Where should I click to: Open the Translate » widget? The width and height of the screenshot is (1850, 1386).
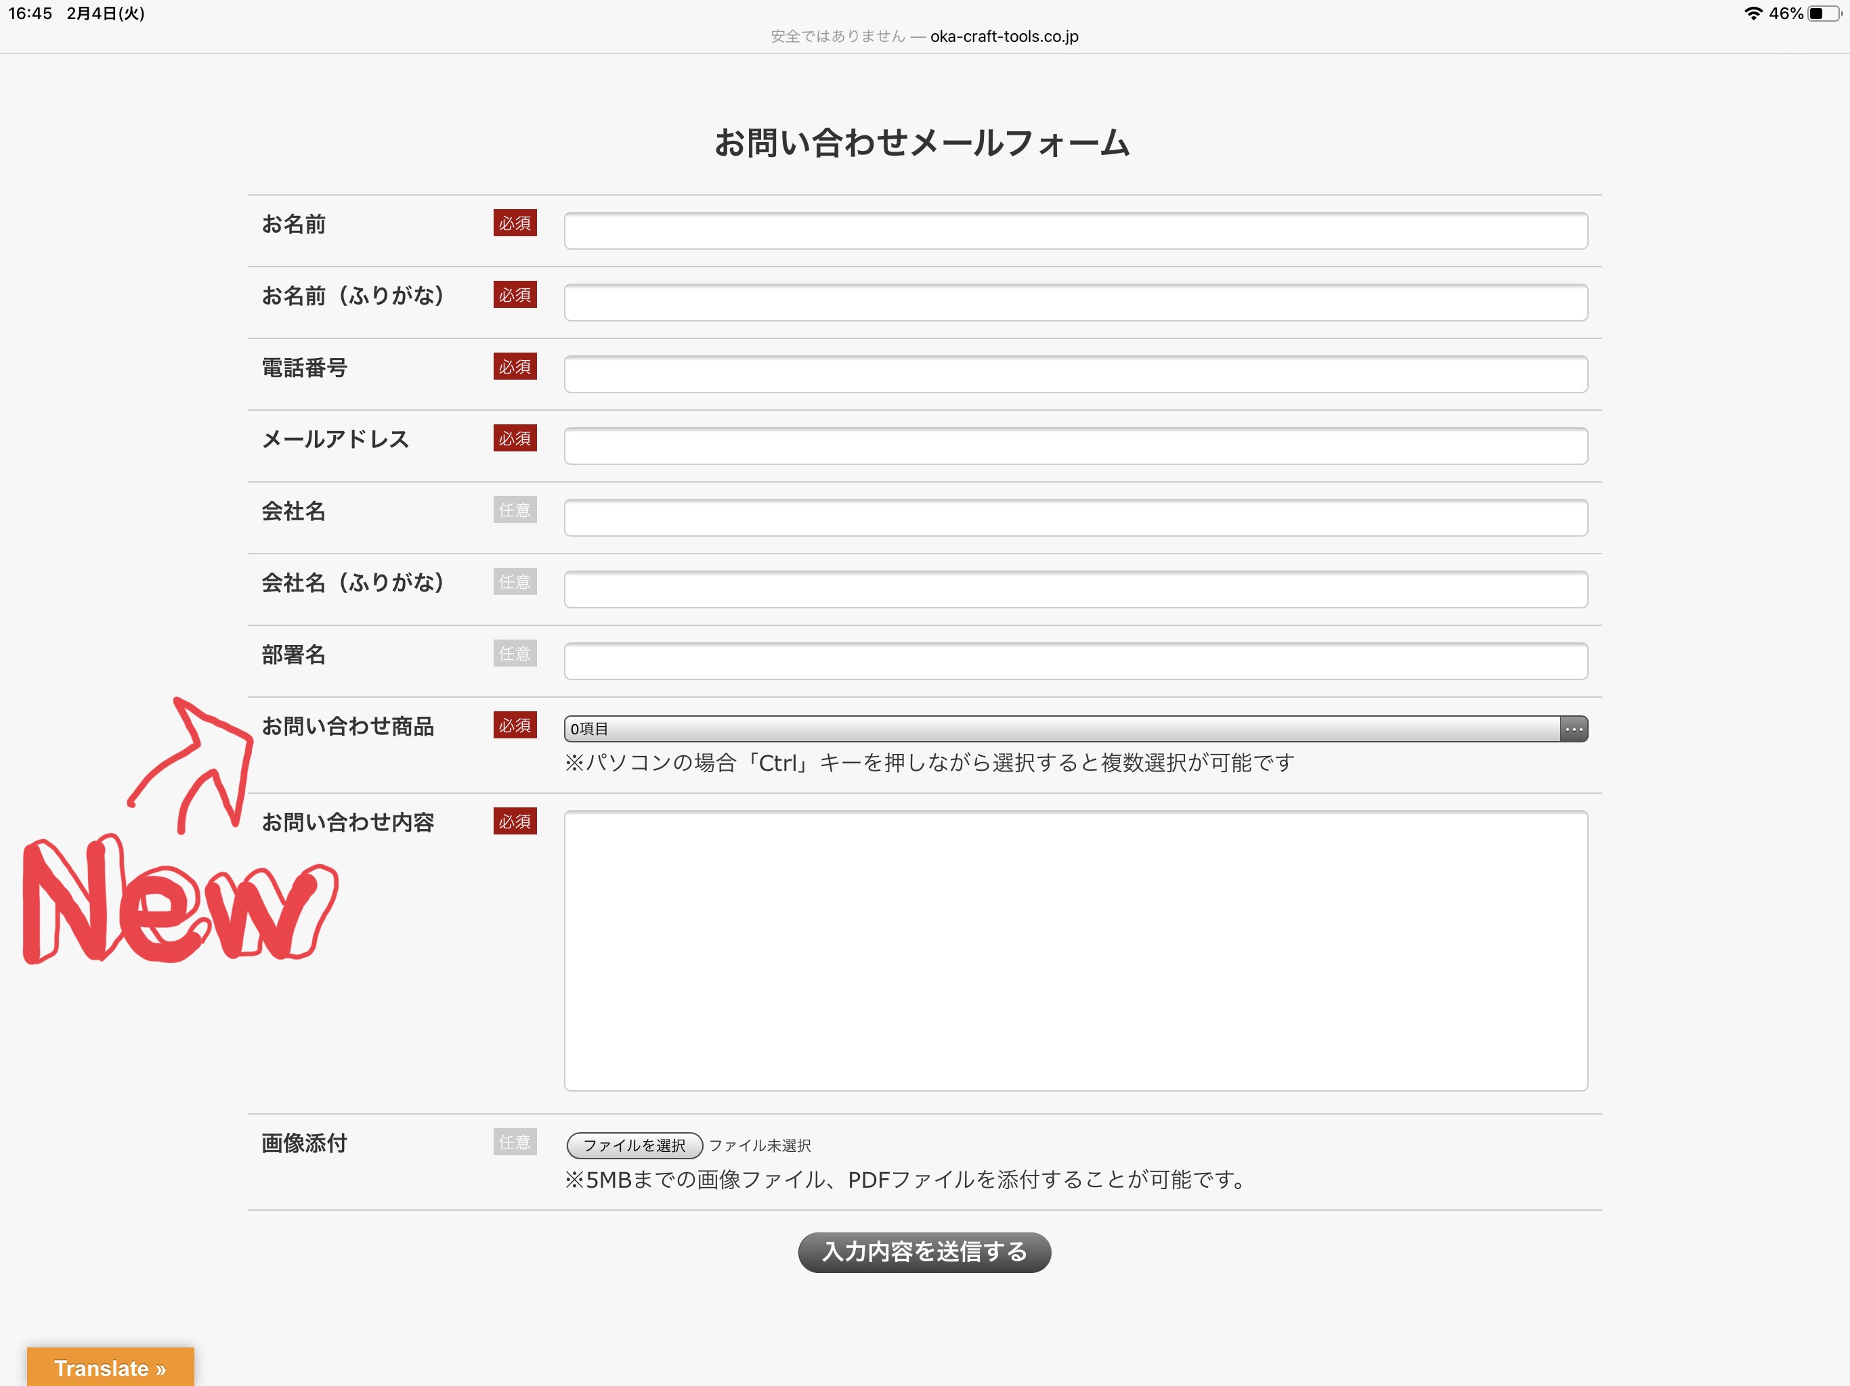(110, 1368)
